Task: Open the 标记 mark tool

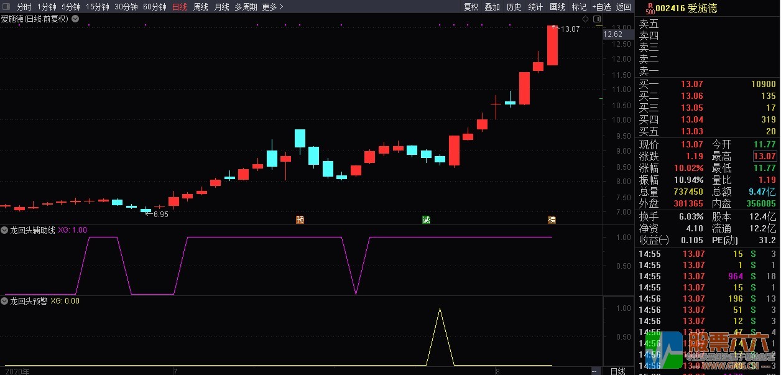Action: 579,7
